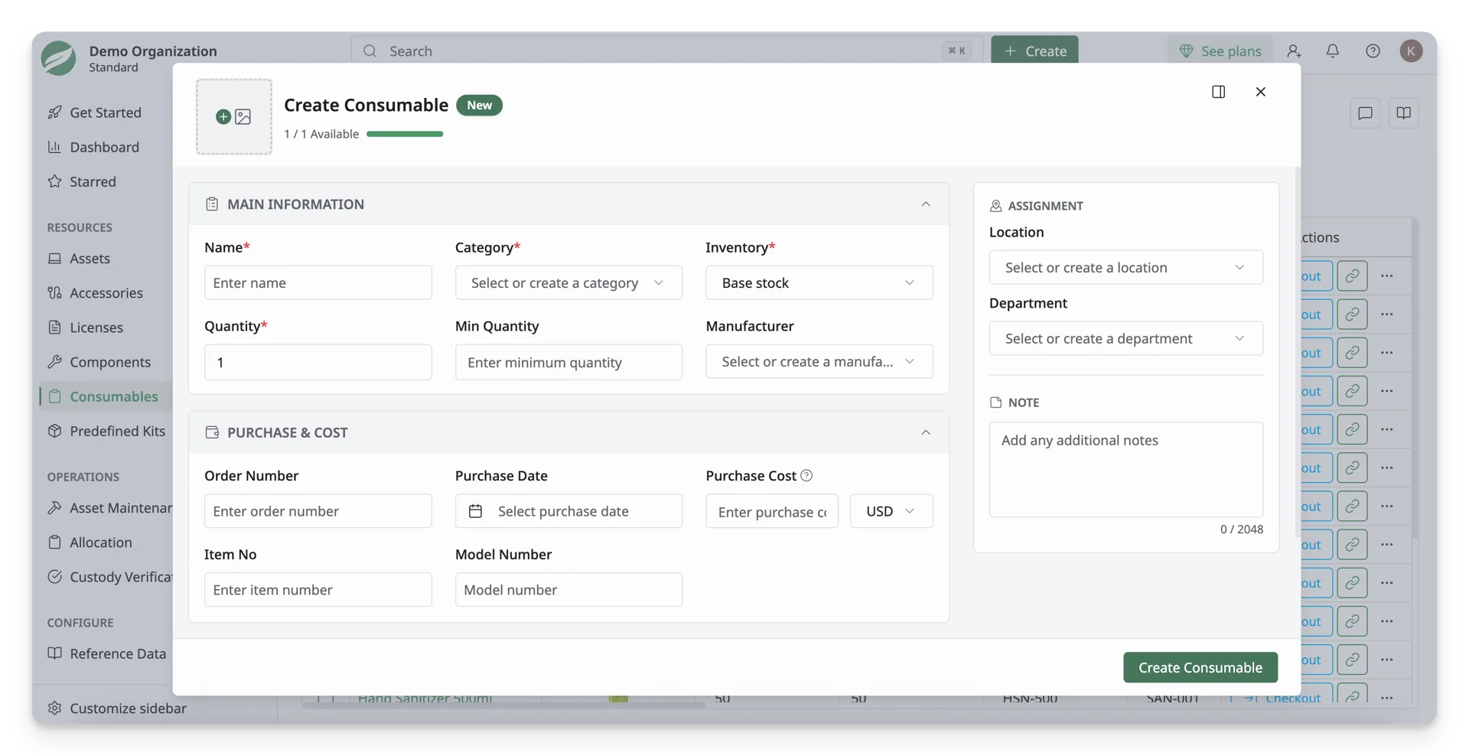Viewport: 1469px width, 756px height.
Task: Click the Demo Organization logo
Action: pos(58,58)
